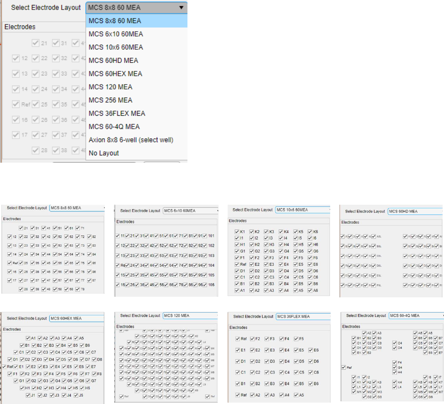
Task: Uncheck the Ref electrode in the small 8x8 panel
Action: pos(9,263)
